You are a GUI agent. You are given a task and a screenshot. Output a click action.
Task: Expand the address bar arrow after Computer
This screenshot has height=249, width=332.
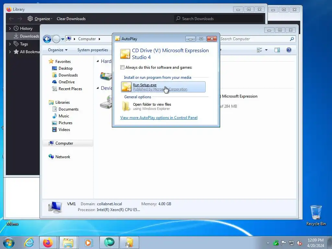coord(100,39)
